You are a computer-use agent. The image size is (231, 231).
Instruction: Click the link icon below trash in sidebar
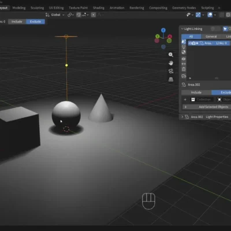pyautogui.click(x=184, y=76)
